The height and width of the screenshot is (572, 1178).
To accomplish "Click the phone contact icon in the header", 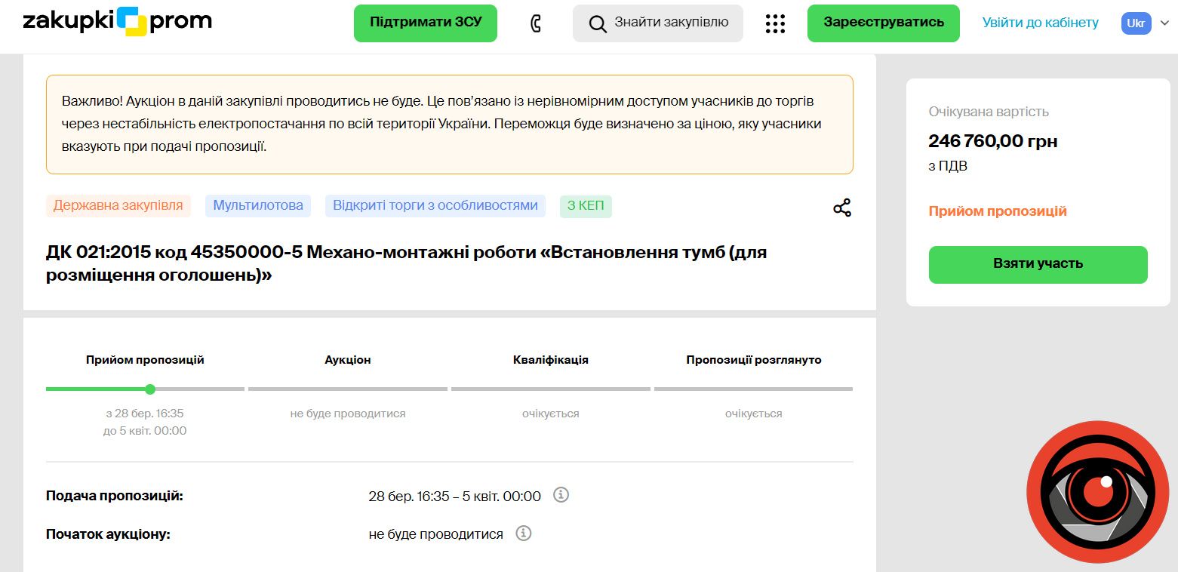I will point(536,23).
